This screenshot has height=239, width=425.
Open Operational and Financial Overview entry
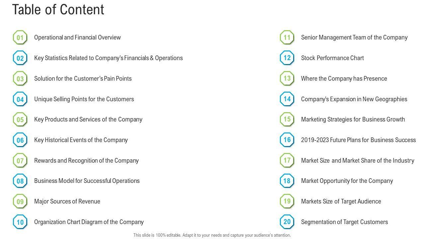point(77,38)
